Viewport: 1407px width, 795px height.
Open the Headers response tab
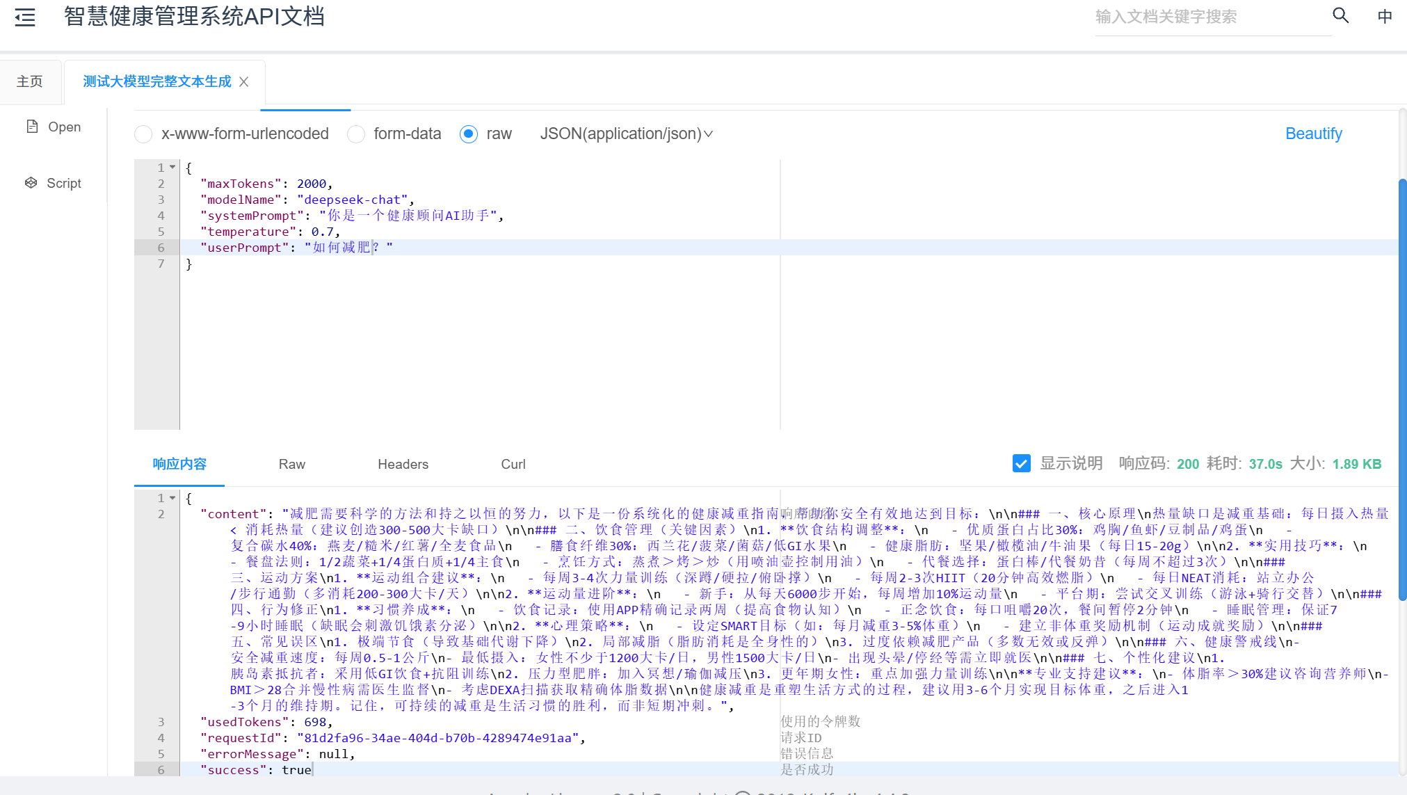point(403,465)
